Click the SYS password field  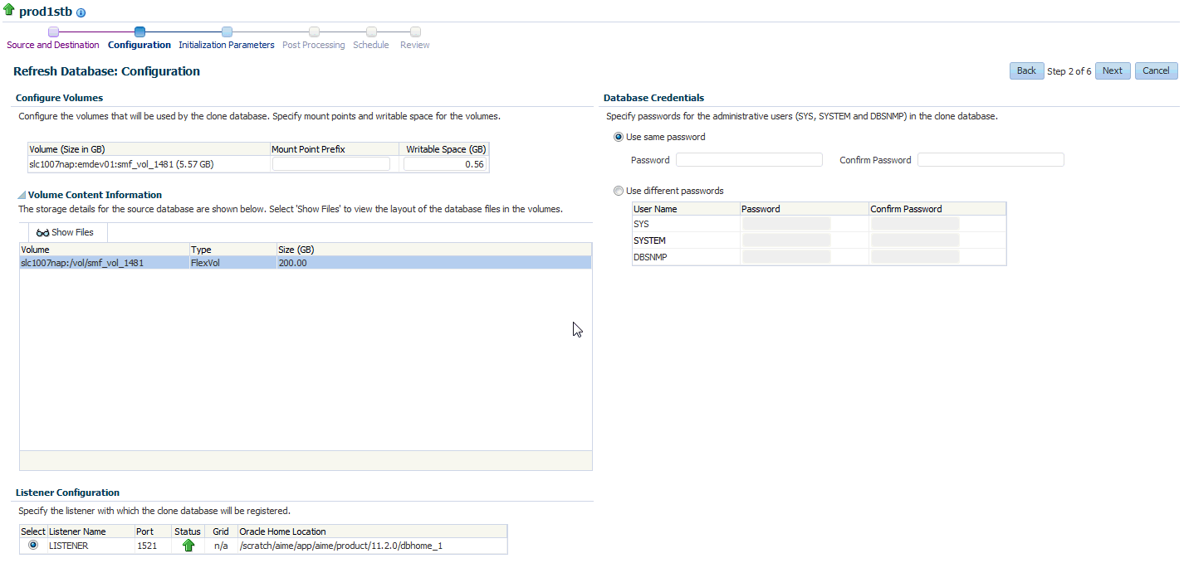click(786, 224)
